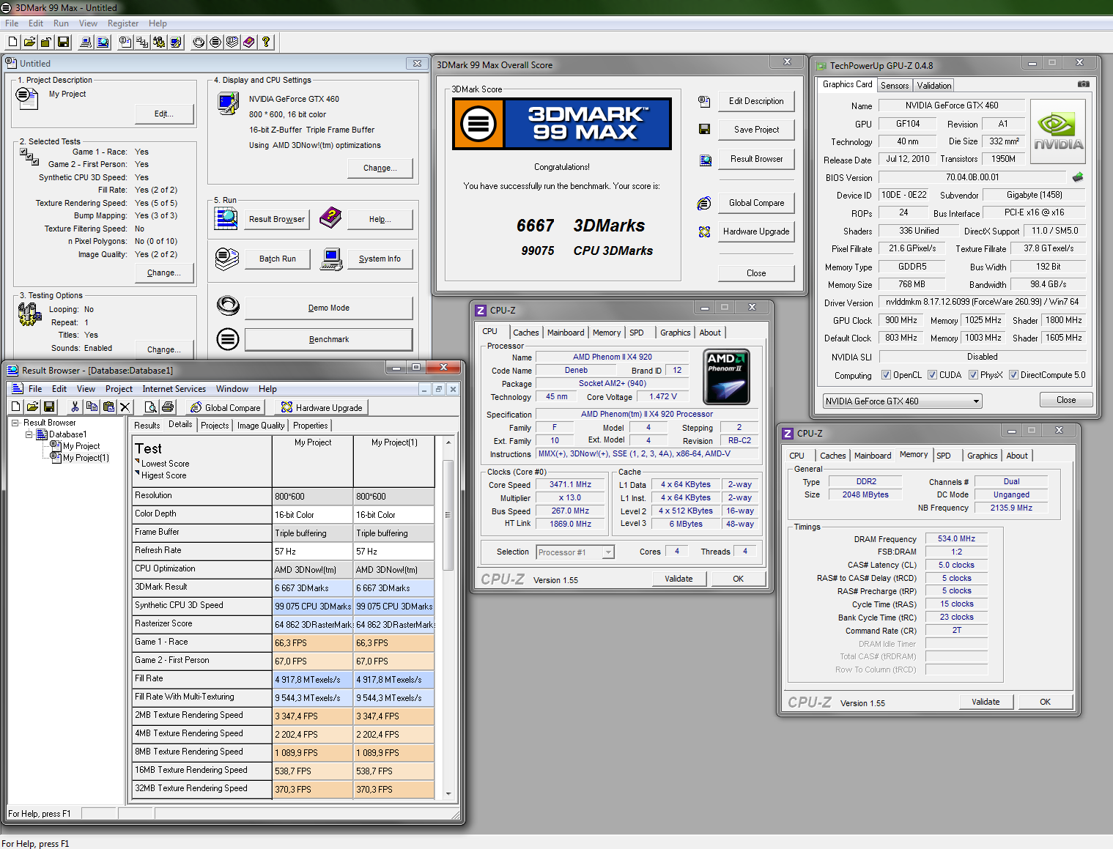Click the yellow question mark toolbar icon

[x=266, y=42]
